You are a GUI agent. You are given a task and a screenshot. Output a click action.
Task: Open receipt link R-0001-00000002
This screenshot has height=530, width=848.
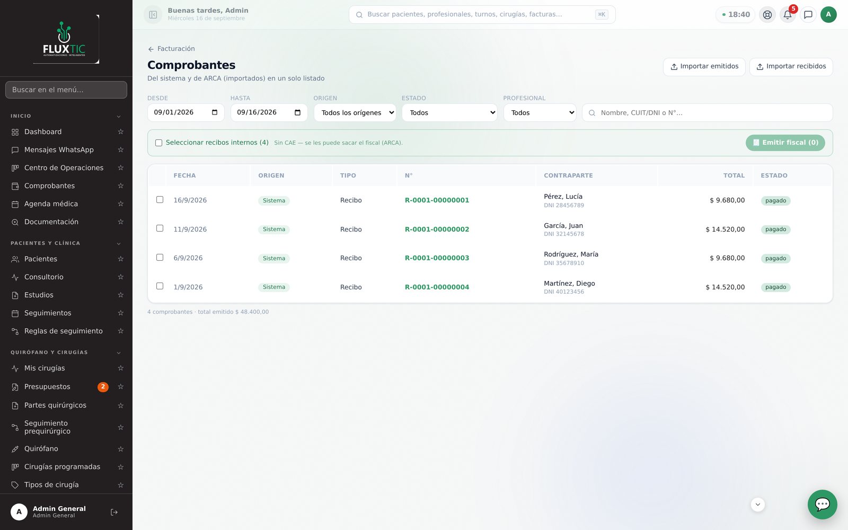437,229
